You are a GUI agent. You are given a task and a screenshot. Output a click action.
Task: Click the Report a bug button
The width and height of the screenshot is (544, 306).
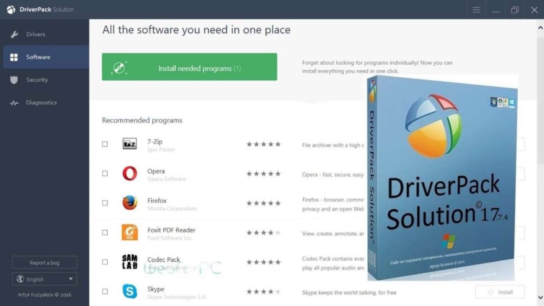click(x=44, y=262)
